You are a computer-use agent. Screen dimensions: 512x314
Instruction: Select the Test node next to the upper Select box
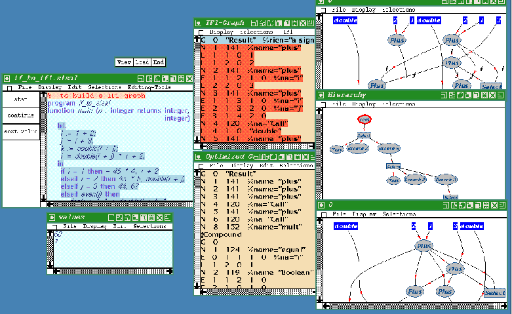(336, 149)
